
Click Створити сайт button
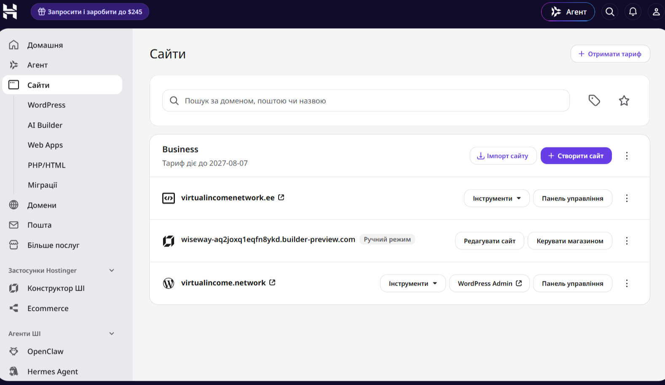(576, 156)
